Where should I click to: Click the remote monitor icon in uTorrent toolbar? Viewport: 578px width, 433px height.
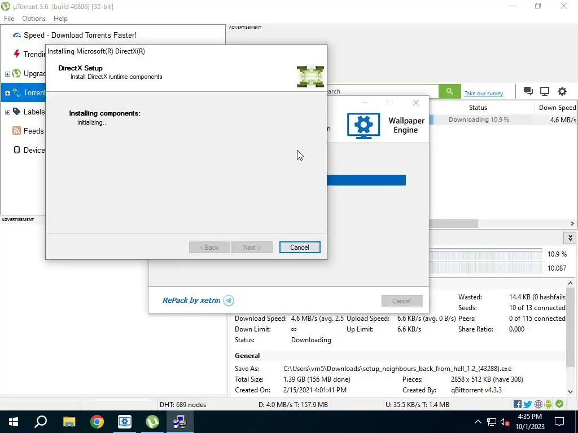coord(545,91)
